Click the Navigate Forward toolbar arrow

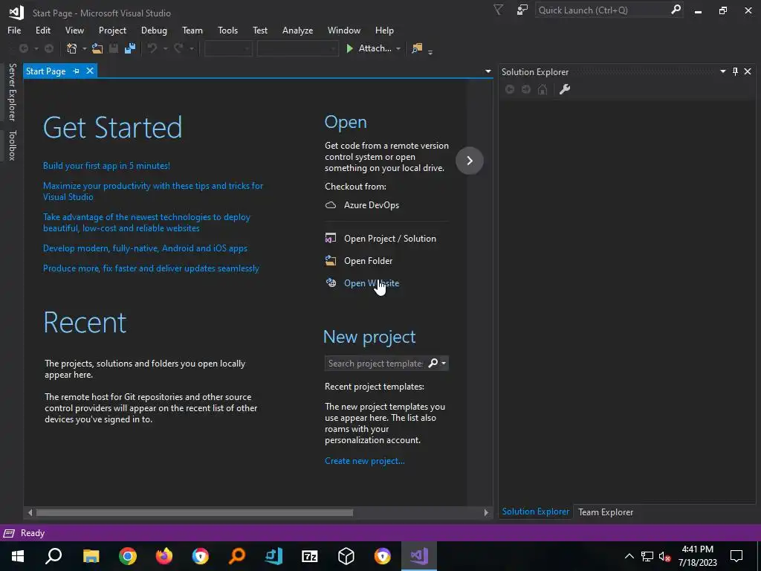tap(49, 48)
